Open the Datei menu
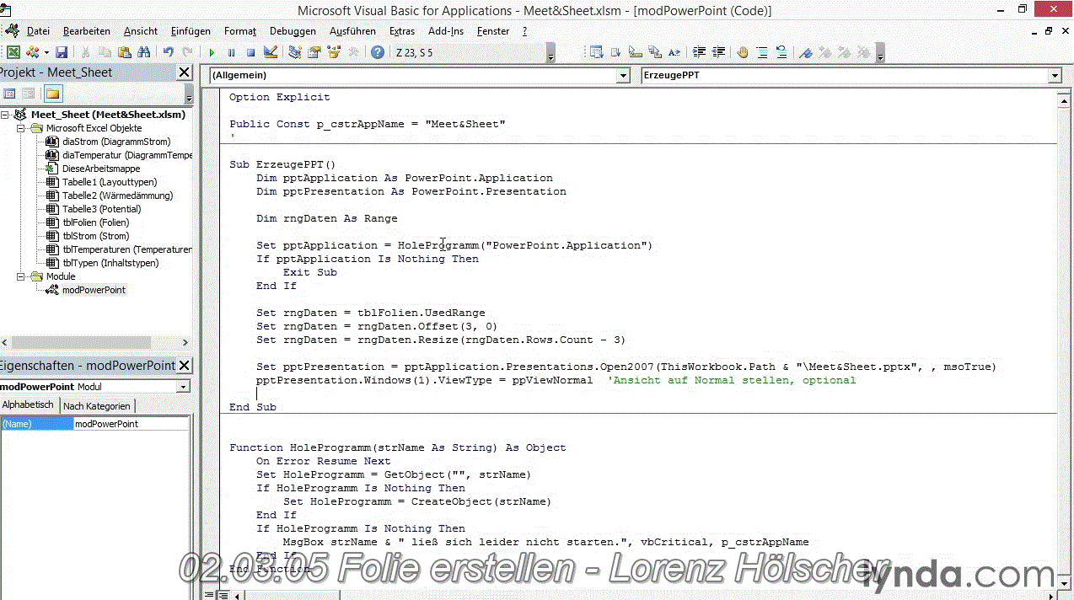1074x600 pixels. coord(38,31)
